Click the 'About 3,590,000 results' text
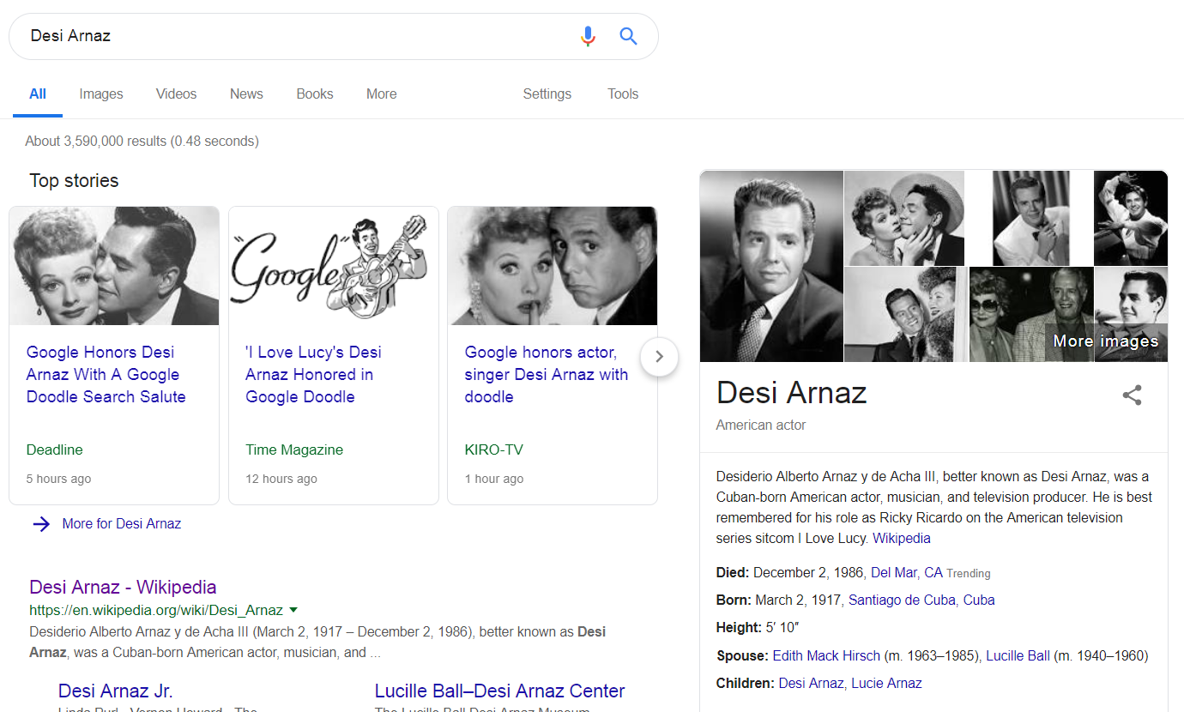 [x=142, y=141]
